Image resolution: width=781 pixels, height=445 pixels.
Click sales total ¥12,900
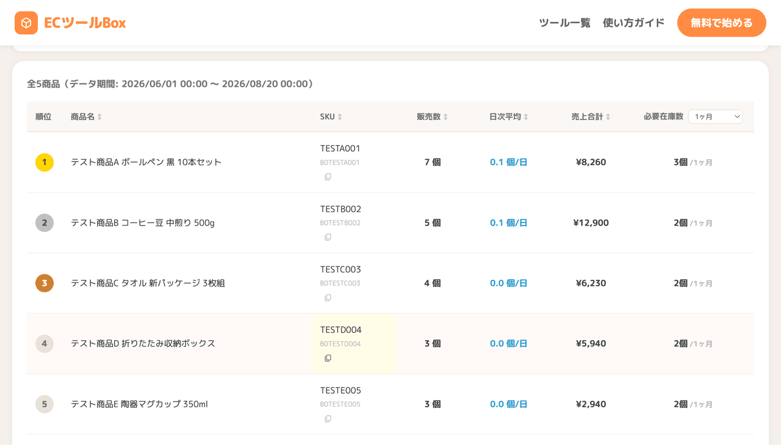pyautogui.click(x=591, y=222)
